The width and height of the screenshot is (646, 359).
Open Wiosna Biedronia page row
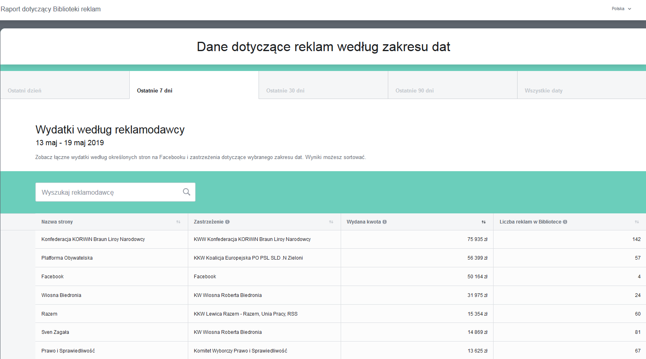coord(61,295)
